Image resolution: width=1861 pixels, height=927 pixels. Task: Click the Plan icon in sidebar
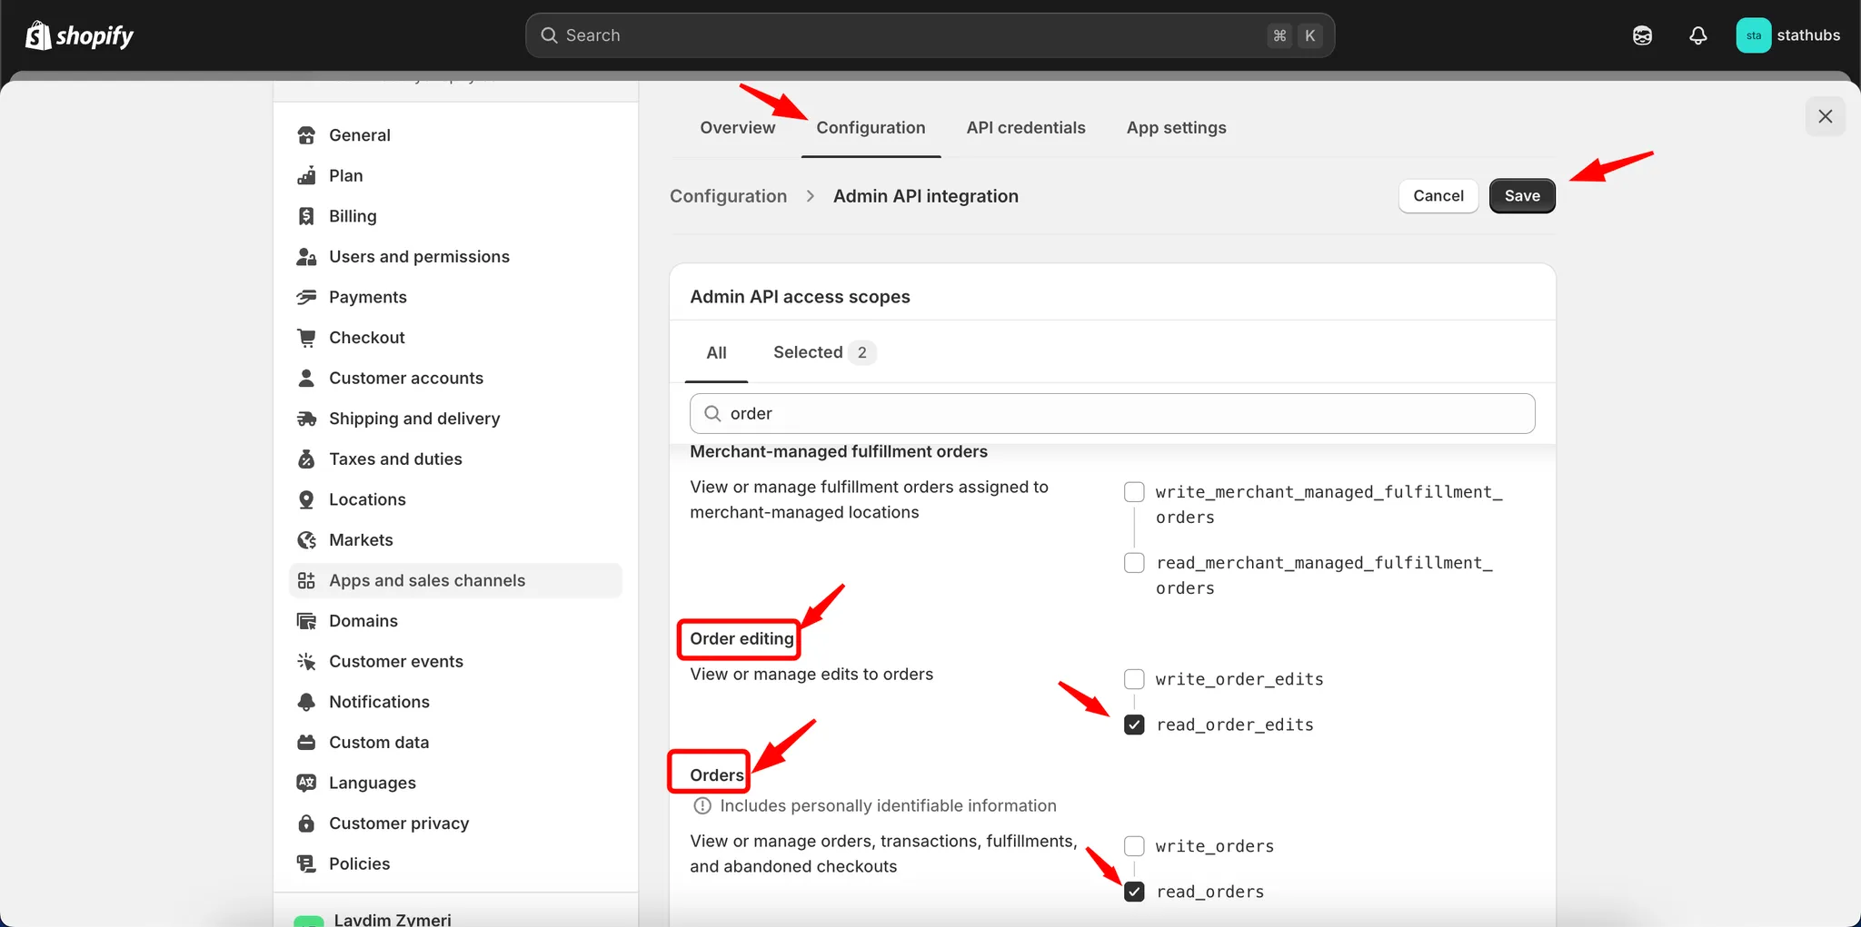point(306,175)
